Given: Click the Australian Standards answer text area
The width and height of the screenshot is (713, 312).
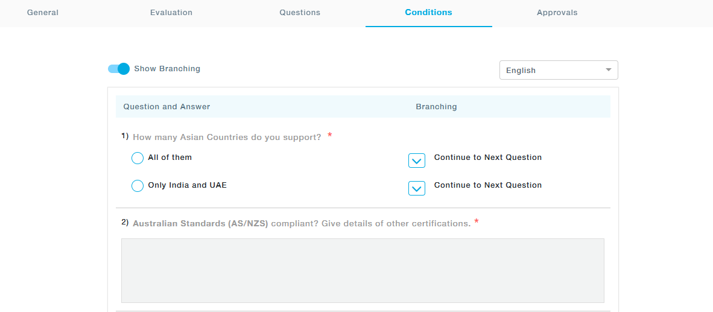Looking at the screenshot, I should click(x=363, y=270).
